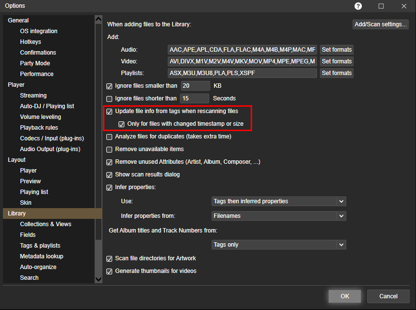Check Remove unavailable items option
Screen dimensions: 416x310
tap(109, 149)
